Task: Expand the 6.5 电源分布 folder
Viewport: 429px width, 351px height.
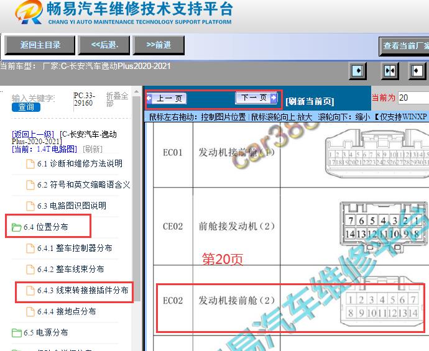Action: 45,333
